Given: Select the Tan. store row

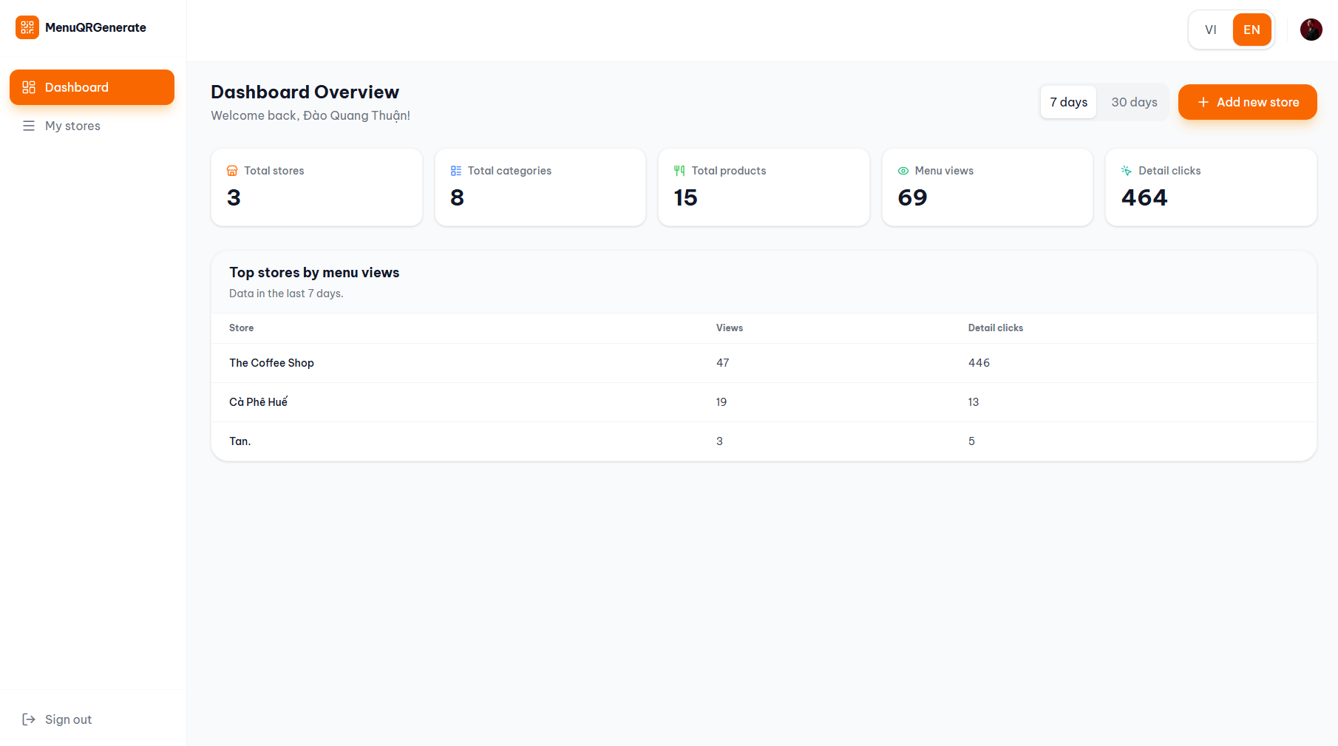Looking at the screenshot, I should (x=764, y=441).
